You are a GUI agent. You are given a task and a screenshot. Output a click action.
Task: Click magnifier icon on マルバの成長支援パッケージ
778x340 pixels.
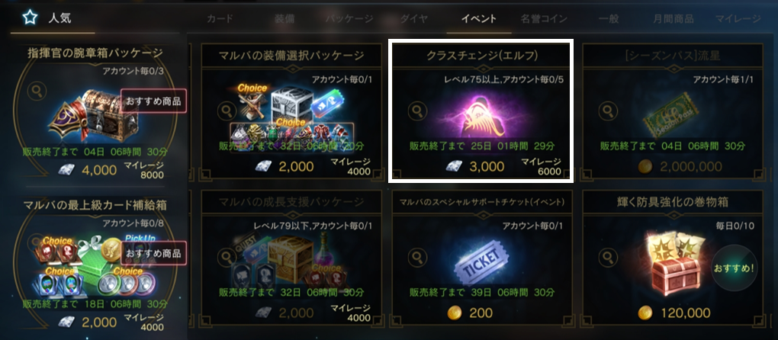pos(227,256)
